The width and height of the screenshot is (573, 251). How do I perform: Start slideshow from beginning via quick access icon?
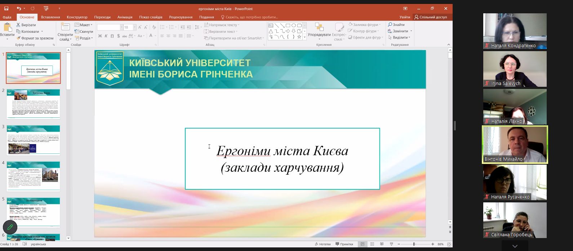pos(46,8)
